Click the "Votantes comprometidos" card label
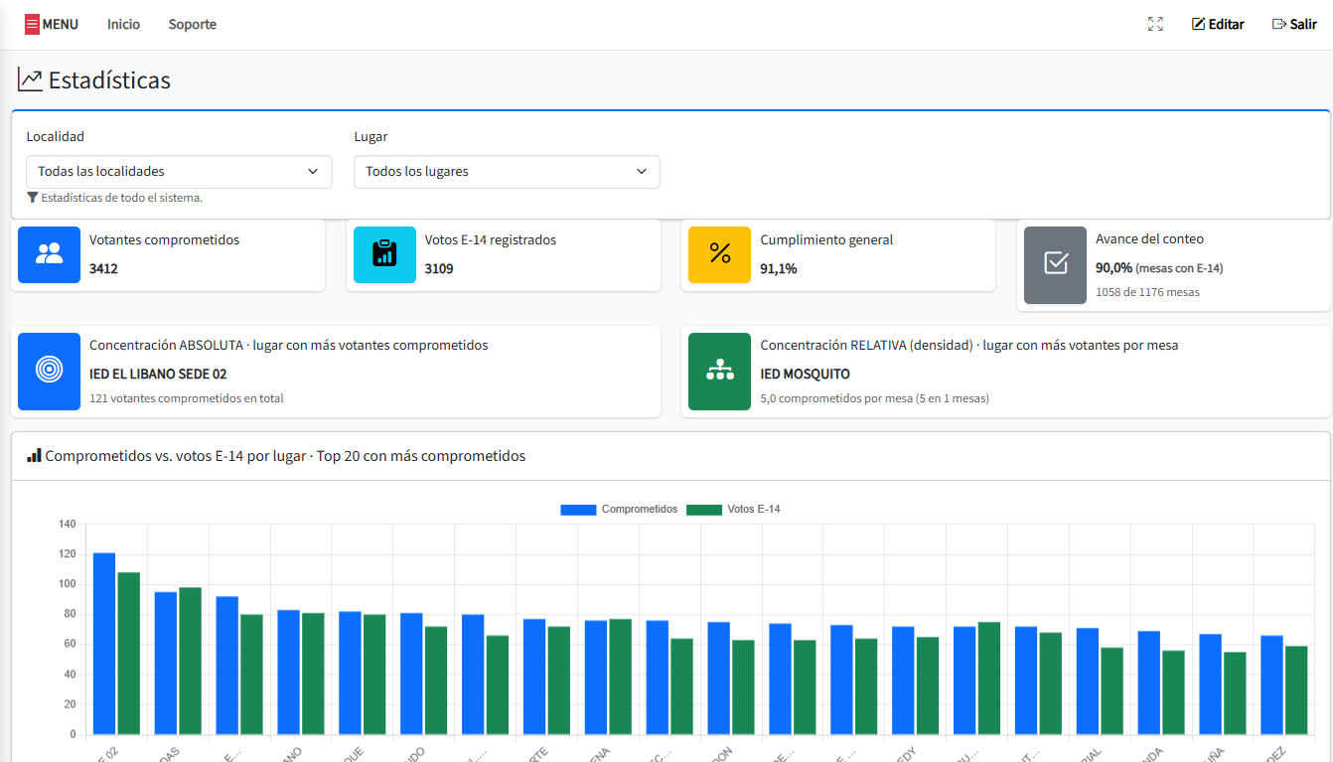The height and width of the screenshot is (762, 1333). coord(164,239)
